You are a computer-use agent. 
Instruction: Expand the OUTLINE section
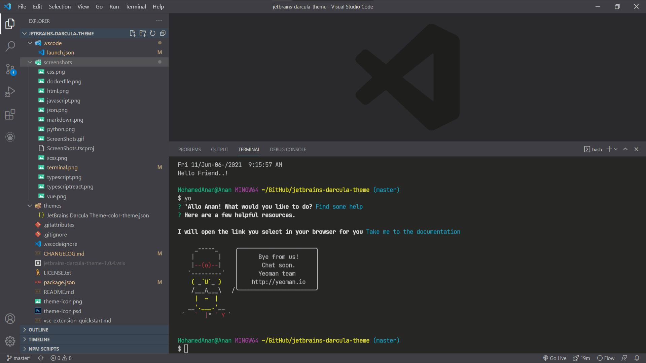point(38,330)
